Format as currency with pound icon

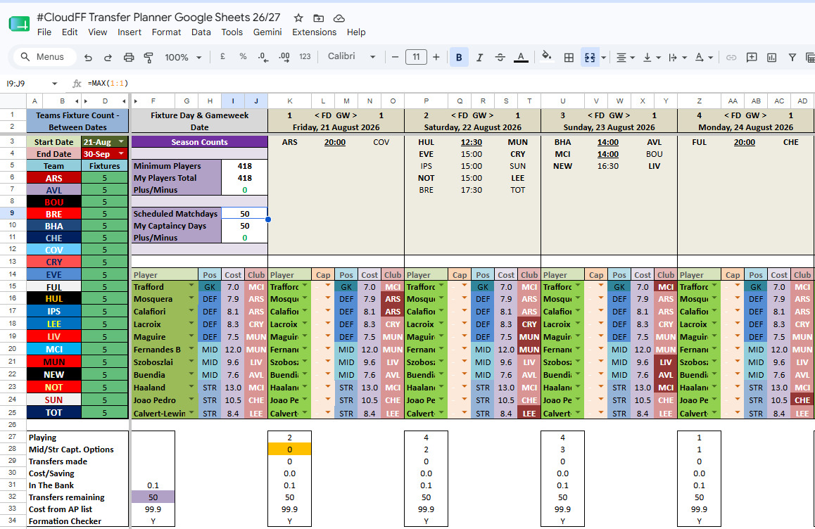(222, 57)
